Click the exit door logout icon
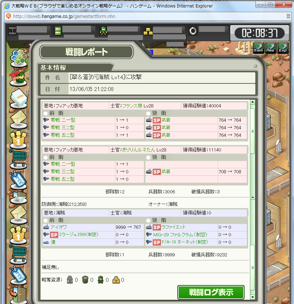This screenshot has height=304, width=294. coord(18,295)
